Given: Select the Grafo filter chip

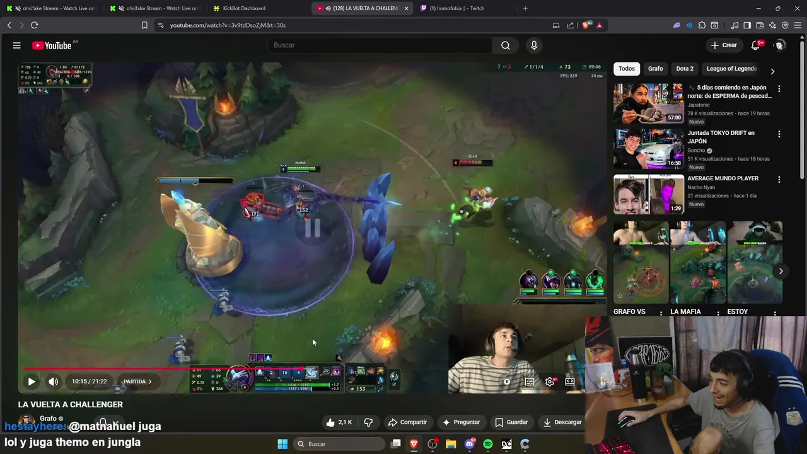Looking at the screenshot, I should (656, 69).
